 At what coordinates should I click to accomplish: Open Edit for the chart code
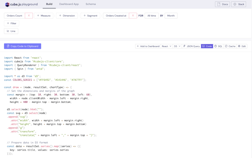tap(242, 46)
